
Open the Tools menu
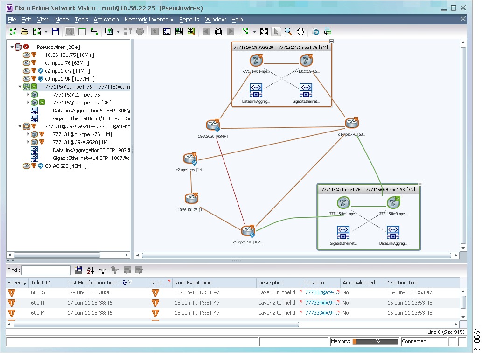81,20
